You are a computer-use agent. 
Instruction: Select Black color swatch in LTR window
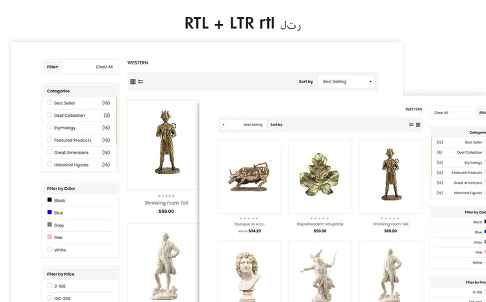[x=49, y=200]
